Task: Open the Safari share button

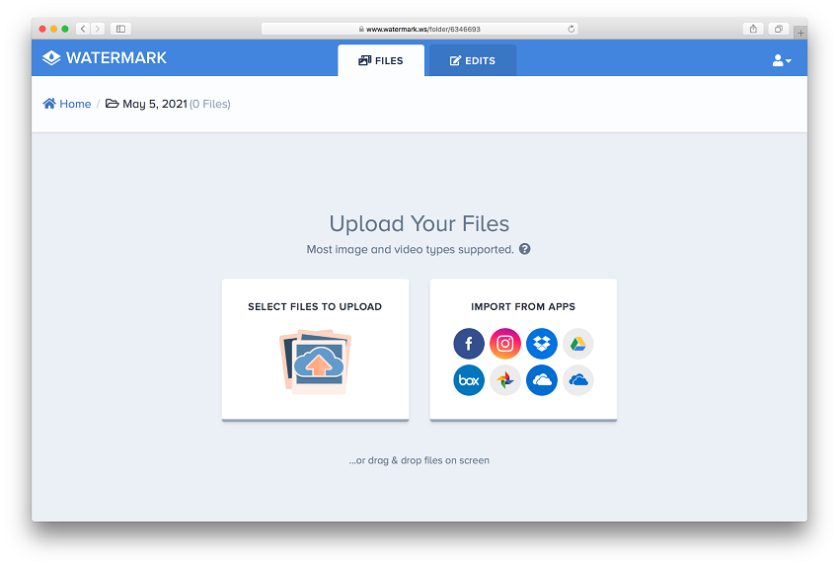Action: pyautogui.click(x=753, y=29)
